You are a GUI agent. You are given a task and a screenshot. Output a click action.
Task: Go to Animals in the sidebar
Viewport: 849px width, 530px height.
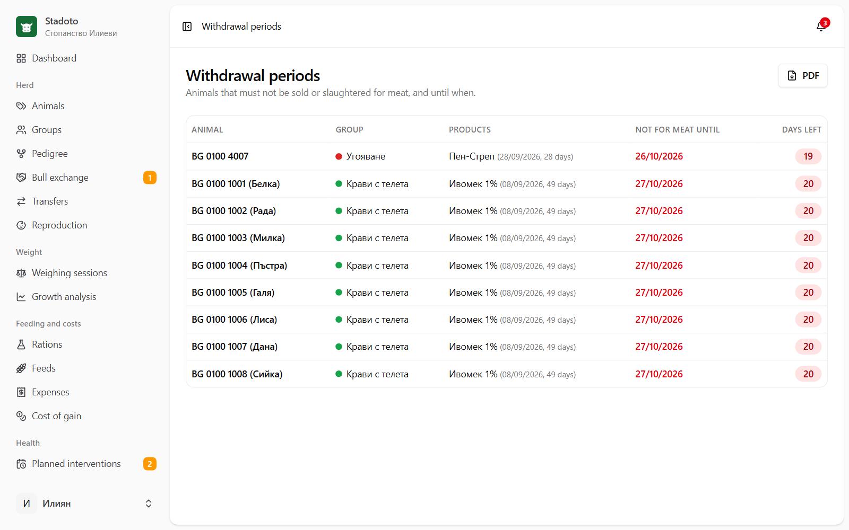[85, 106]
